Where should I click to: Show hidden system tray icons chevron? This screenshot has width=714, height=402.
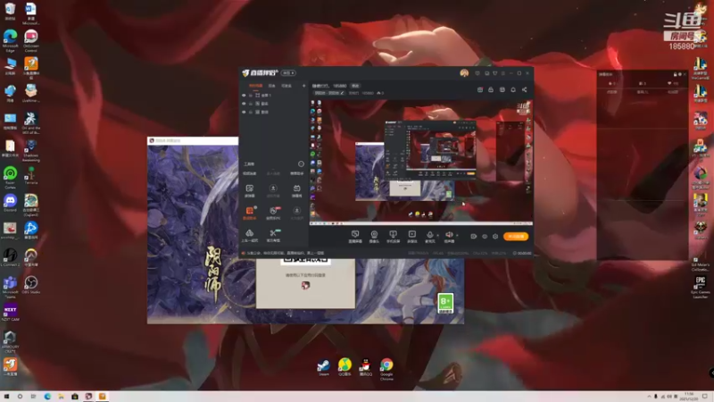pos(649,397)
